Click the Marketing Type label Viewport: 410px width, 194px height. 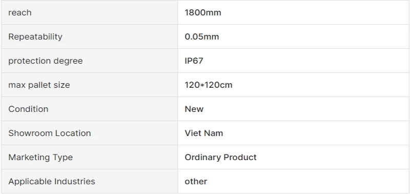pos(40,157)
